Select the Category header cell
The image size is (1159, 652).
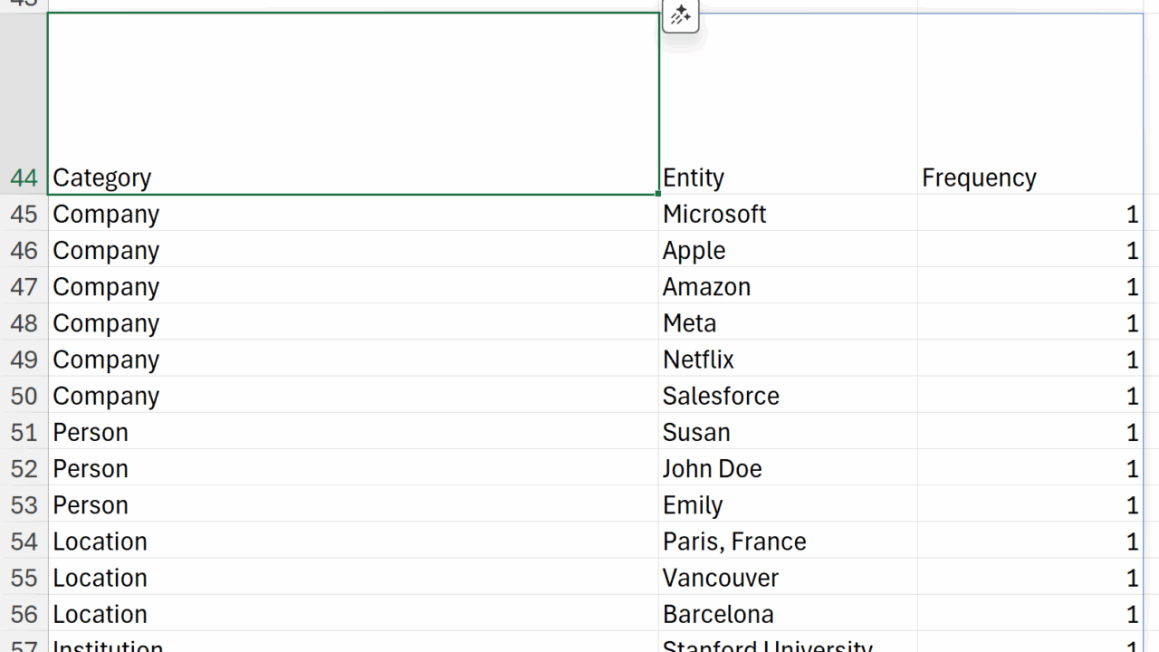[x=353, y=177]
